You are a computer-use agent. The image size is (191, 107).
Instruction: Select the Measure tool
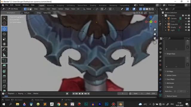(4, 55)
